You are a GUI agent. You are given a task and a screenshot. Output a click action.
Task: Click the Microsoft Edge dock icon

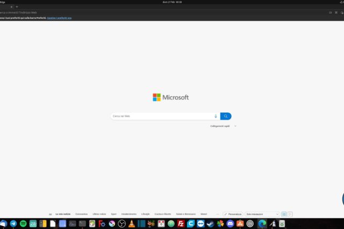(x=262, y=224)
